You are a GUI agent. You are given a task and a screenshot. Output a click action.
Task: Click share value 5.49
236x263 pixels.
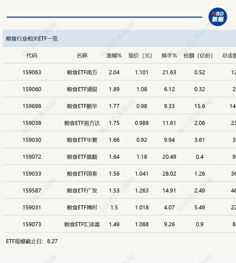coord(199,208)
